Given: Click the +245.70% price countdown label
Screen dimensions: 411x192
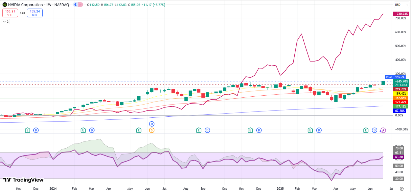Looking at the screenshot, I should [x=401, y=83].
